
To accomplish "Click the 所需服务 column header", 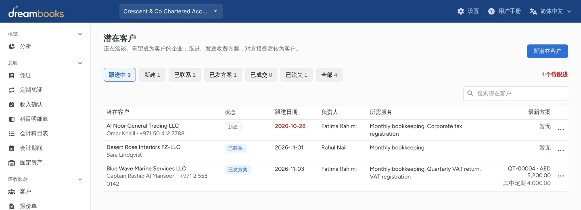I will point(381,112).
